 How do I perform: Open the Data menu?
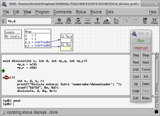[110, 12]
